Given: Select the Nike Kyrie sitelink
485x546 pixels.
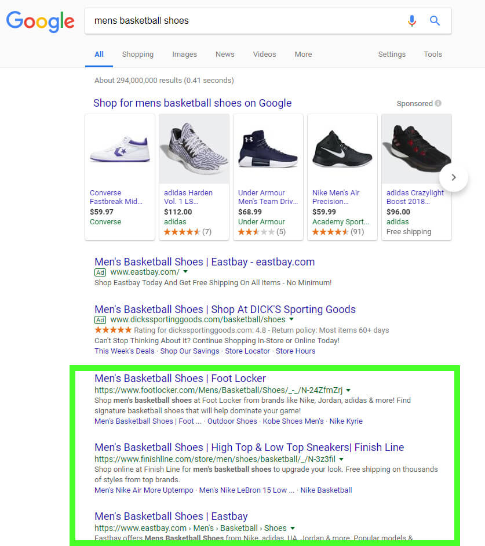Looking at the screenshot, I should [346, 421].
